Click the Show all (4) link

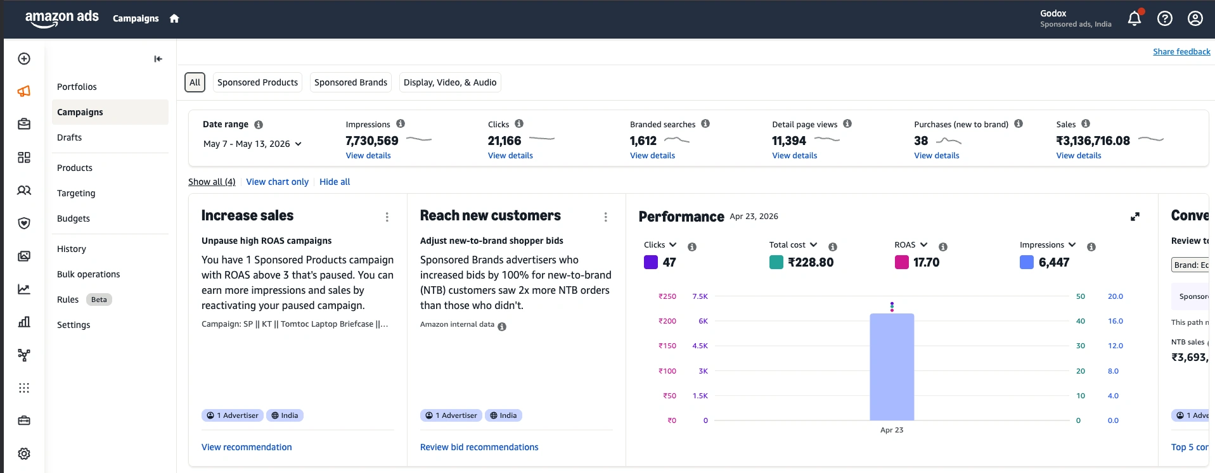(212, 182)
